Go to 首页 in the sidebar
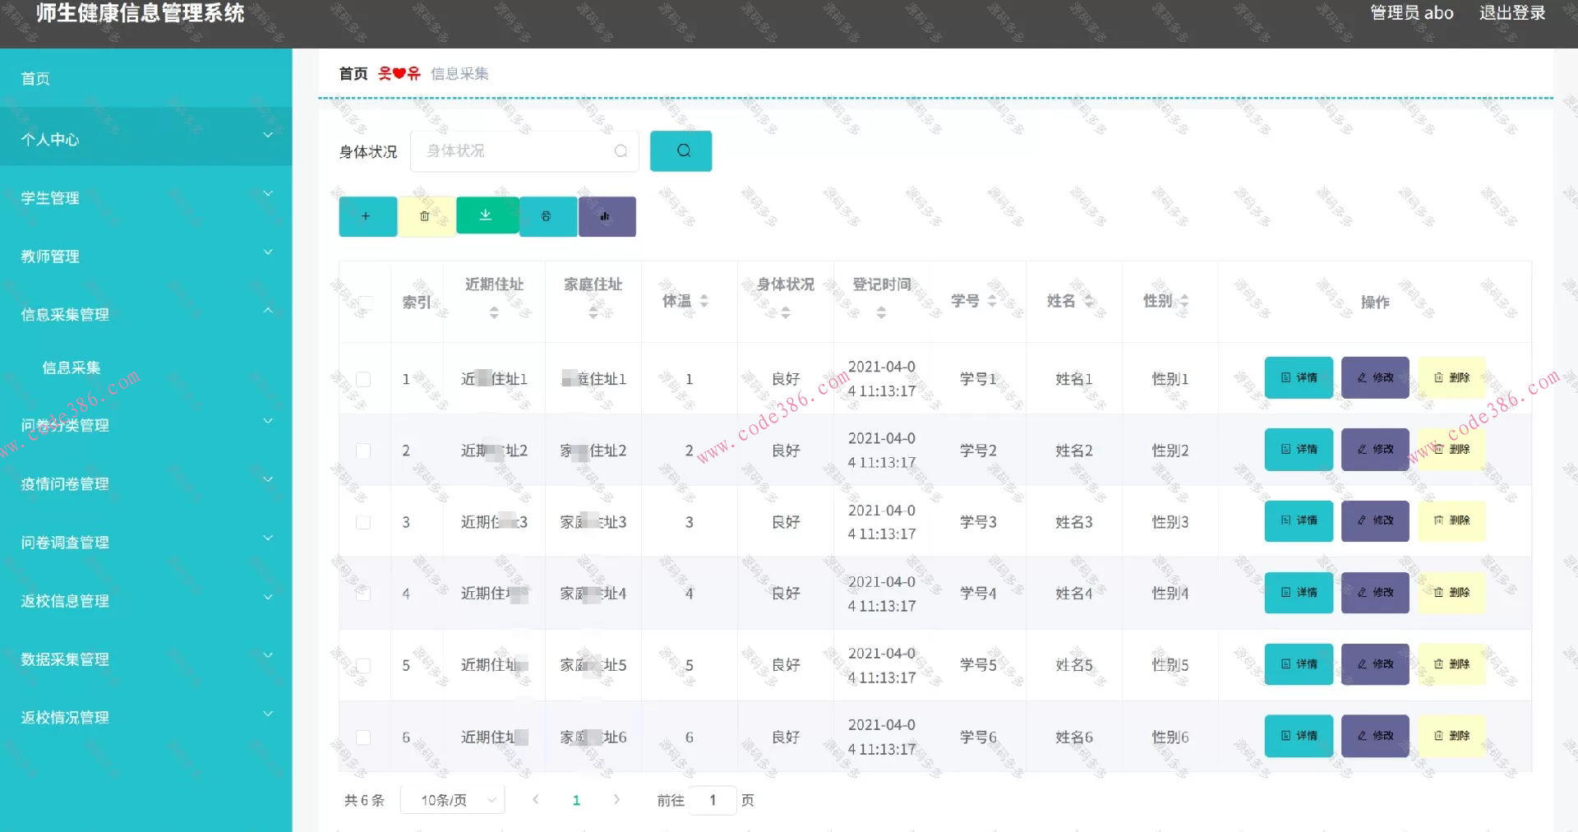The image size is (1578, 832). click(x=35, y=77)
